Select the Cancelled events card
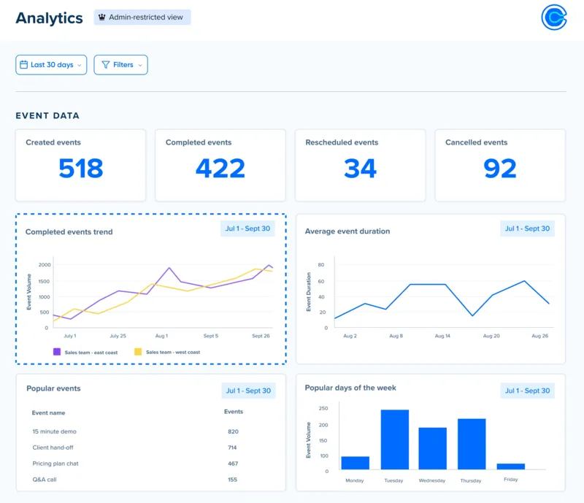The height and width of the screenshot is (503, 584). click(x=500, y=166)
